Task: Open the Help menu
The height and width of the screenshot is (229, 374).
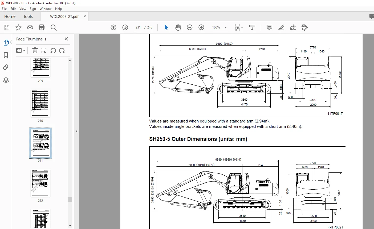Action: pyautogui.click(x=58, y=9)
